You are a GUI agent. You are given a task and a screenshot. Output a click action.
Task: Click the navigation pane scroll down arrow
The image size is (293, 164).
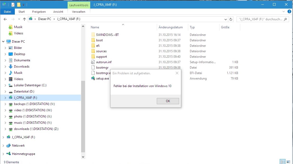(83, 157)
